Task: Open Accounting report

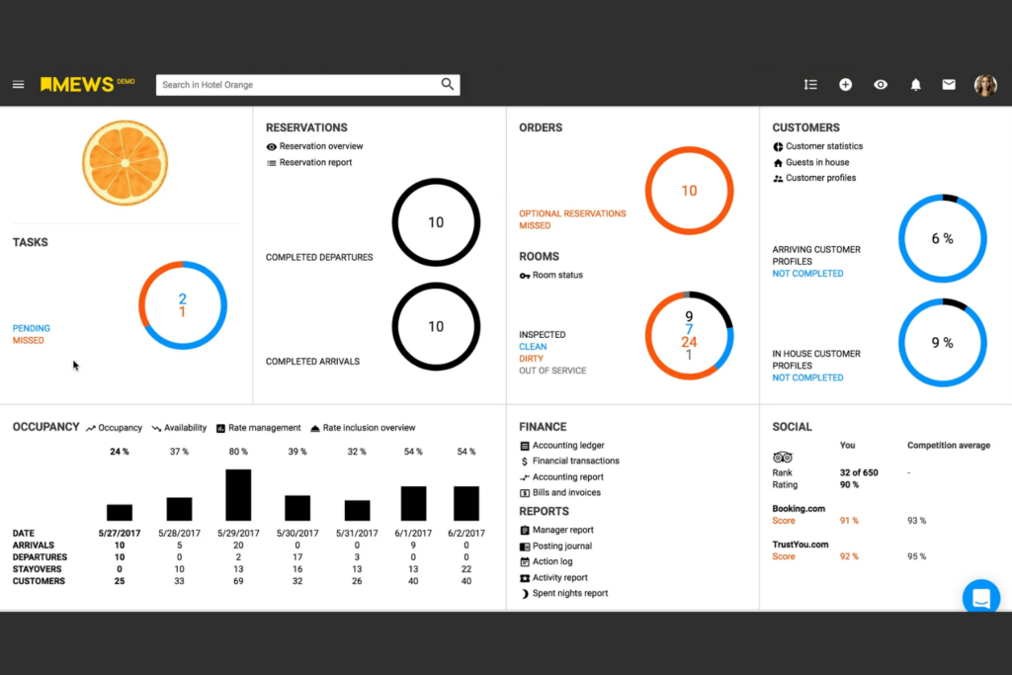Action: (568, 477)
